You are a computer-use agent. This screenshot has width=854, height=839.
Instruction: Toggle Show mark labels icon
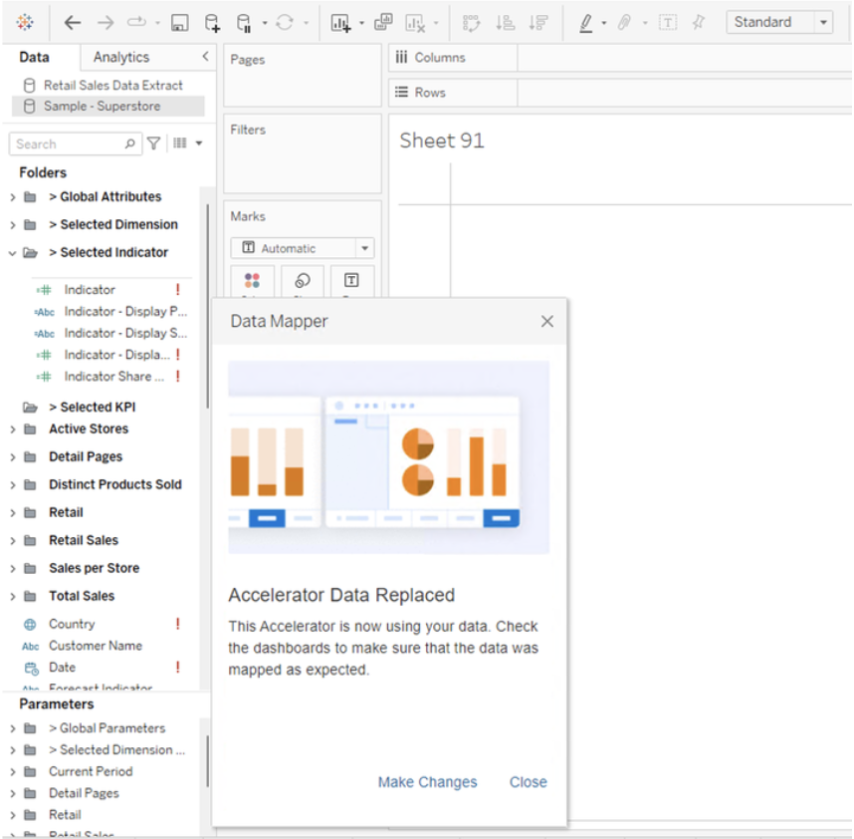click(668, 22)
